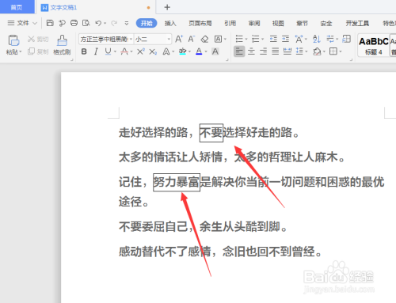Expand the 粘贴 paste options arrow

[x=21, y=52]
